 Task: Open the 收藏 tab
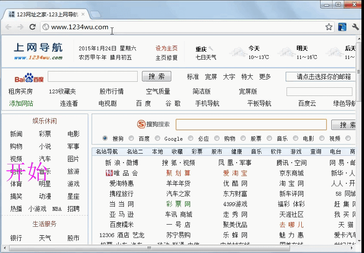(x=177, y=152)
